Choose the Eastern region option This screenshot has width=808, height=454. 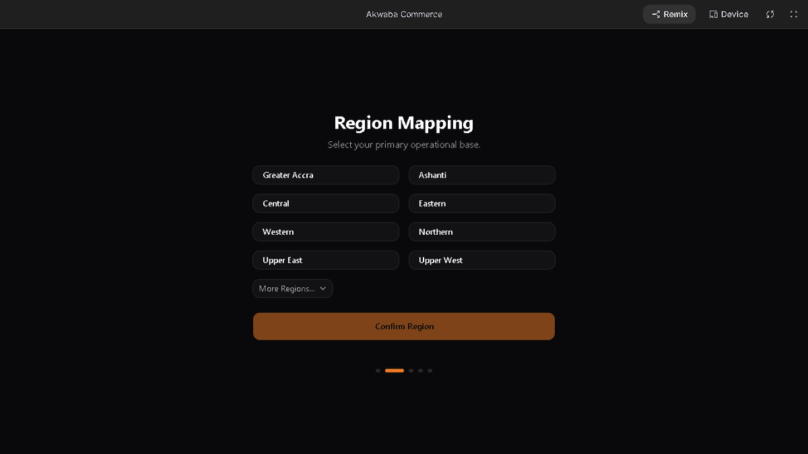coord(482,203)
